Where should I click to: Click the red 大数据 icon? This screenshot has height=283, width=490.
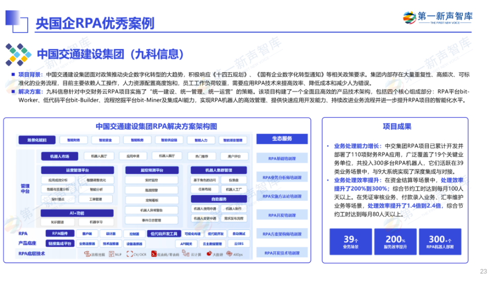tap(209, 254)
